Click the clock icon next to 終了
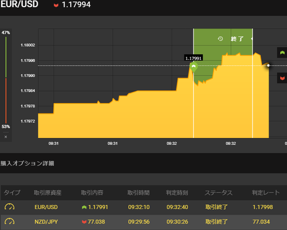This screenshot has width=287, height=230. (x=220, y=39)
